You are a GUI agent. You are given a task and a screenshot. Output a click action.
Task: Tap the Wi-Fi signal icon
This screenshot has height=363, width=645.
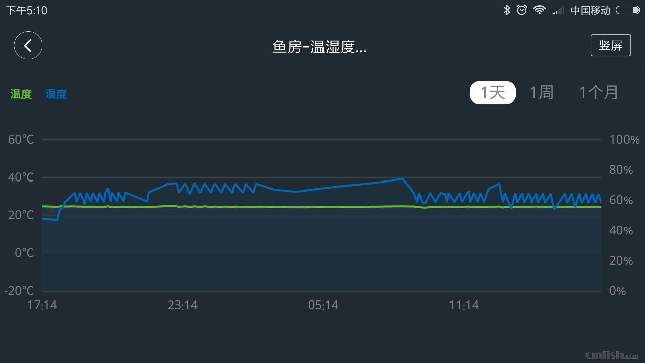(x=539, y=10)
